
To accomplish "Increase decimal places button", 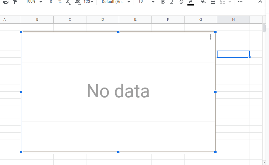I will tap(78, 2).
